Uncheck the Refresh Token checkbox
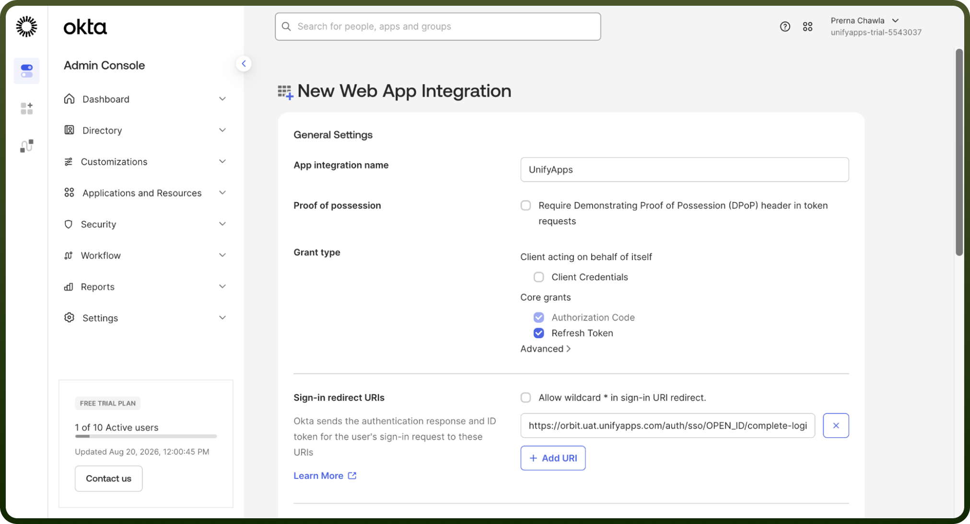The height and width of the screenshot is (524, 970). point(539,333)
